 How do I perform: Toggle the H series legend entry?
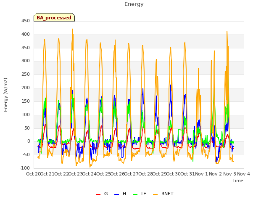[x=120, y=194]
